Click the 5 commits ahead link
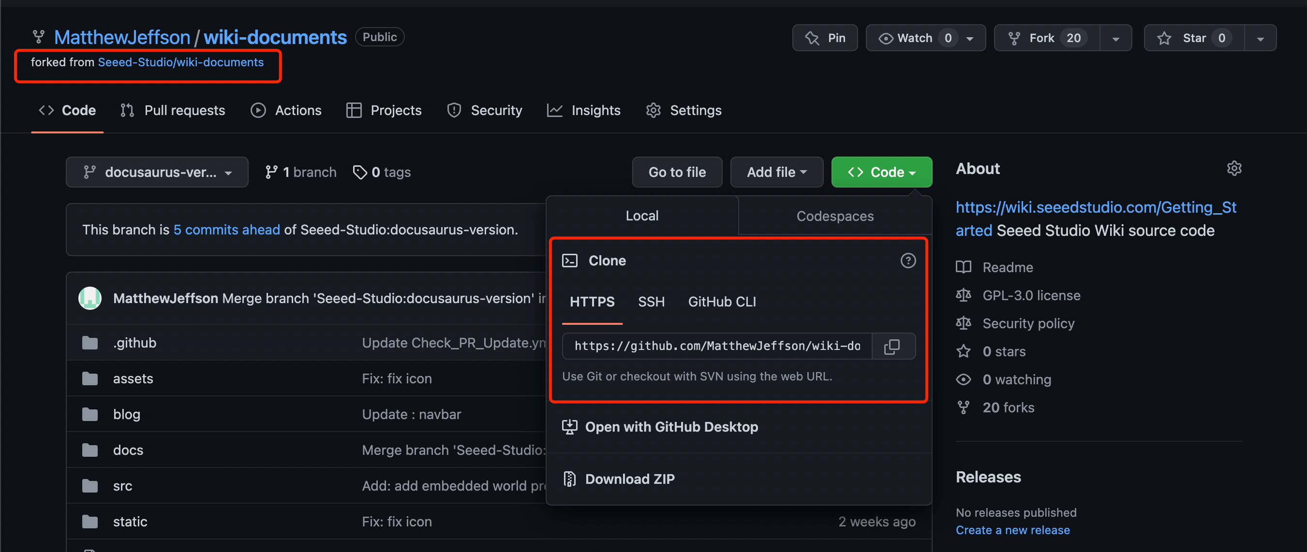Viewport: 1307px width, 552px height. click(x=226, y=230)
